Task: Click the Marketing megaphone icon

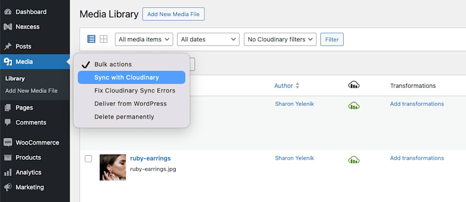Action: [x=8, y=187]
